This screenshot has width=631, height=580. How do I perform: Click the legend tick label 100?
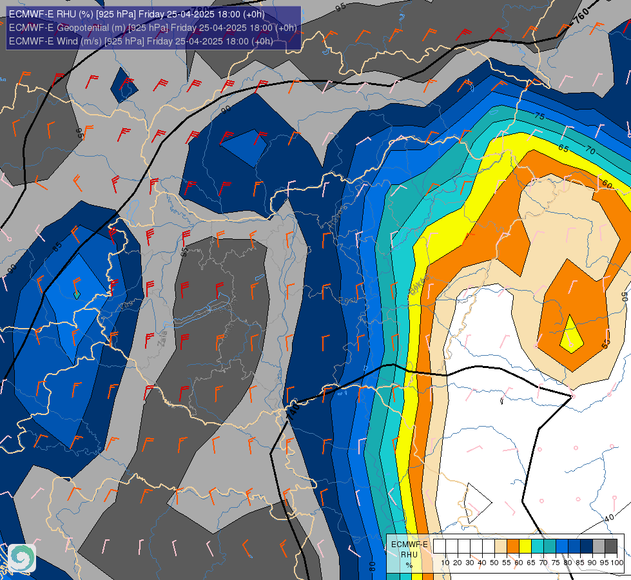pyautogui.click(x=617, y=563)
